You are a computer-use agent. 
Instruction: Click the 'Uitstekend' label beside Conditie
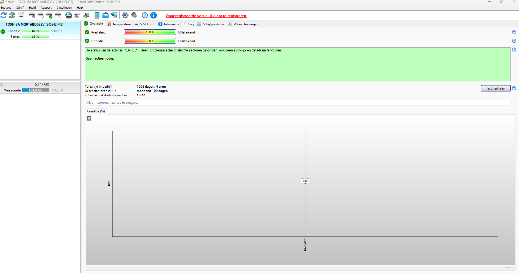(x=187, y=41)
